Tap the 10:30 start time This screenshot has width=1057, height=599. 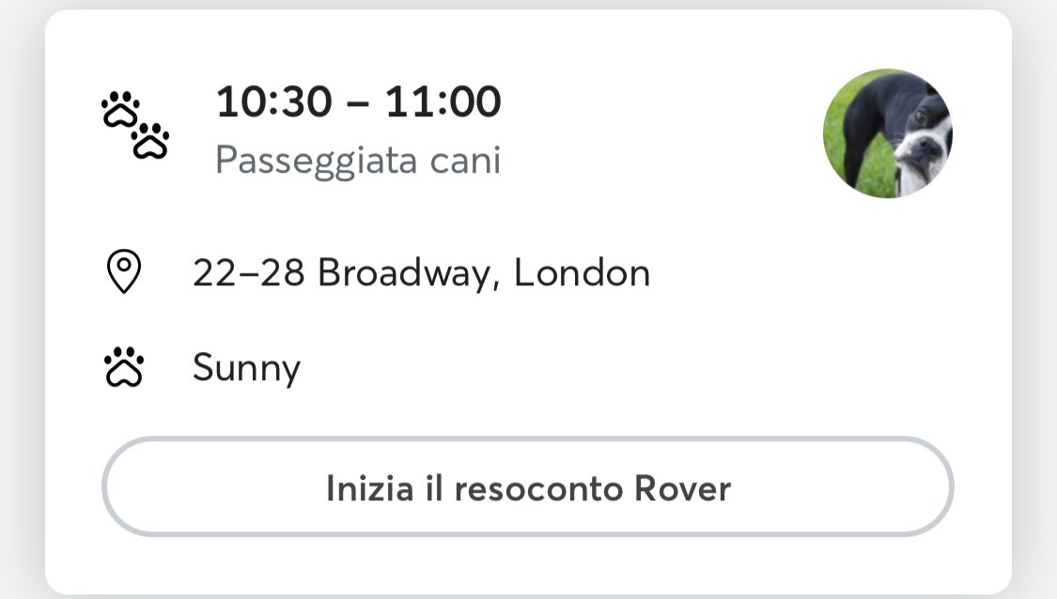coord(274,101)
